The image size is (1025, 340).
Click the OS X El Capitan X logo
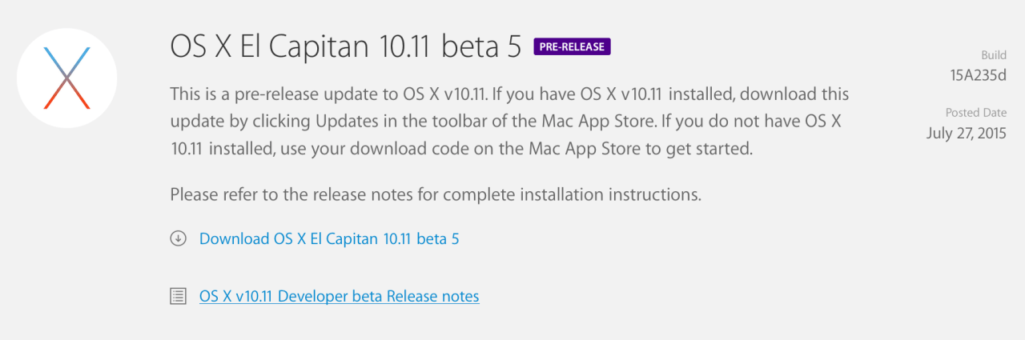[67, 78]
